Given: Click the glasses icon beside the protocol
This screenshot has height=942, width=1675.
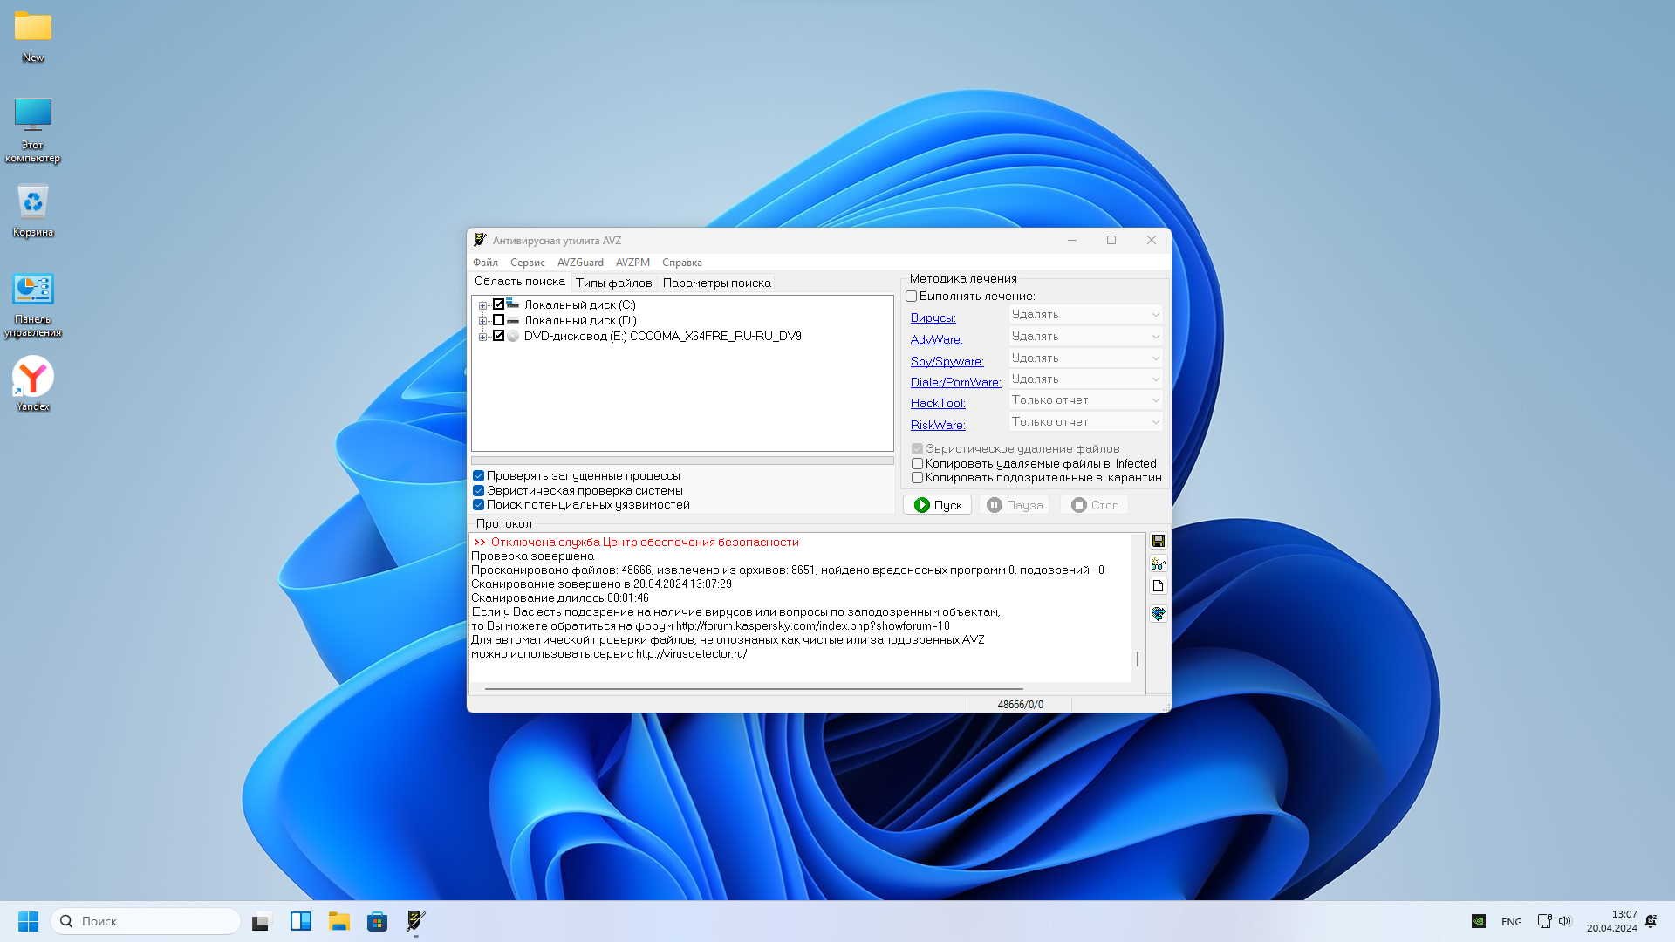Looking at the screenshot, I should (1158, 563).
